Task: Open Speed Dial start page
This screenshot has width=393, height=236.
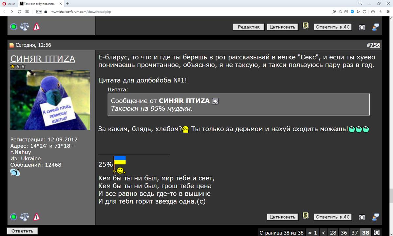Action: pyautogui.click(x=27, y=11)
